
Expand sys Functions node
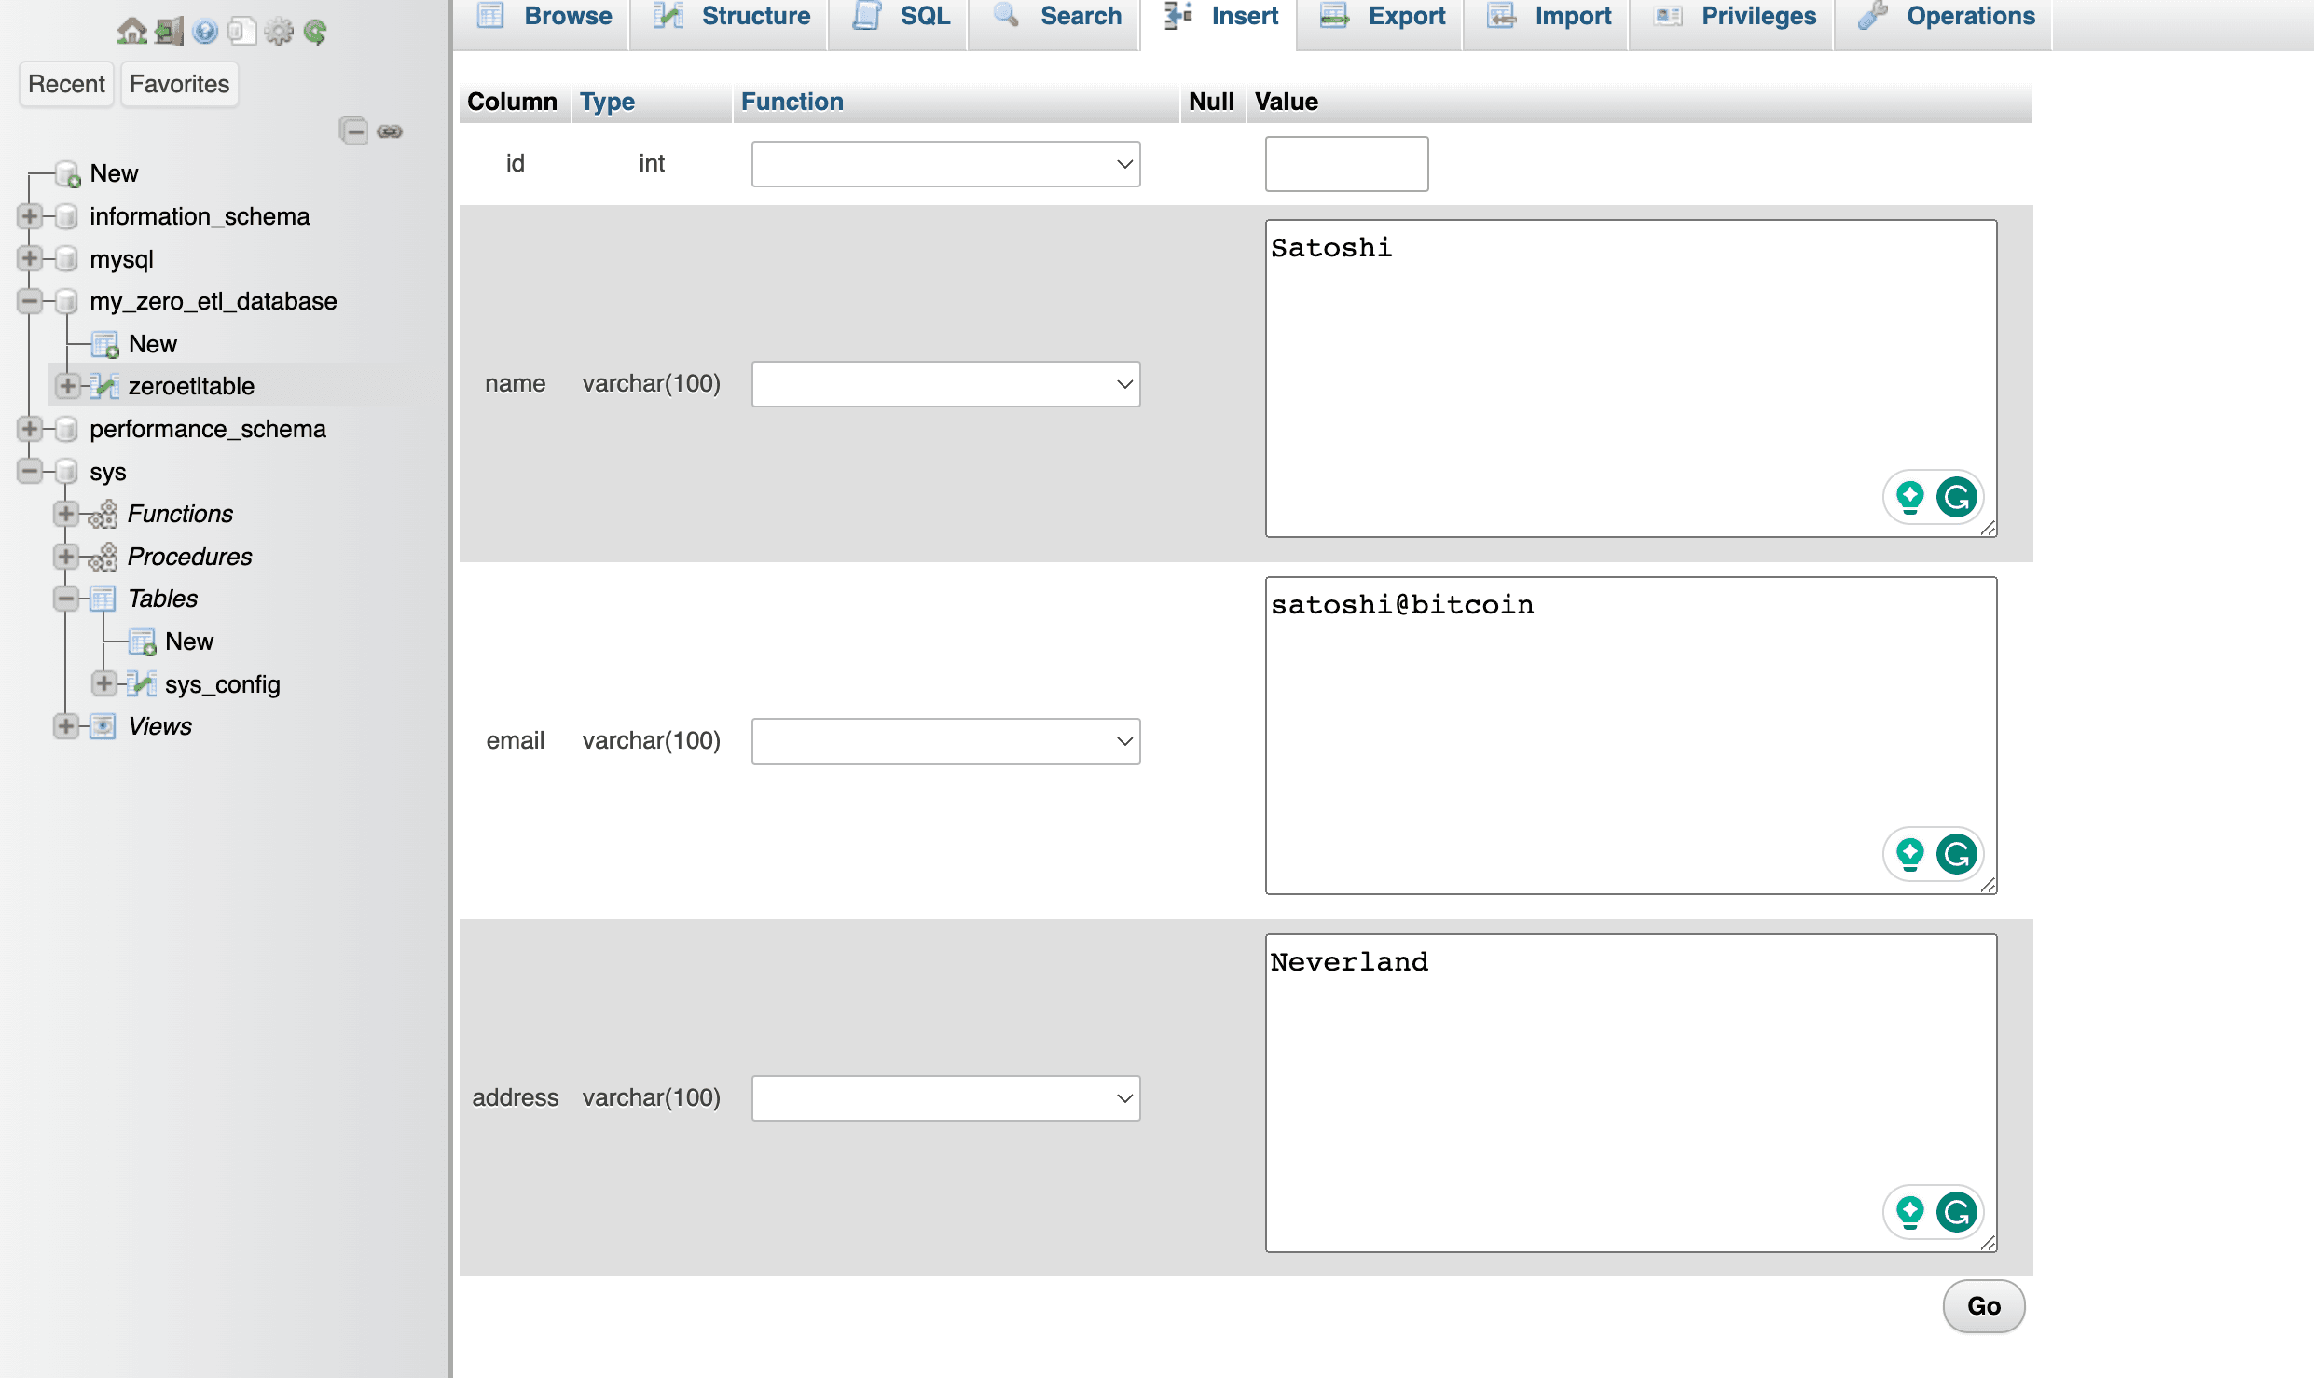tap(66, 514)
